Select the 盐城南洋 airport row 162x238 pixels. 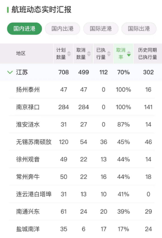point(82,229)
